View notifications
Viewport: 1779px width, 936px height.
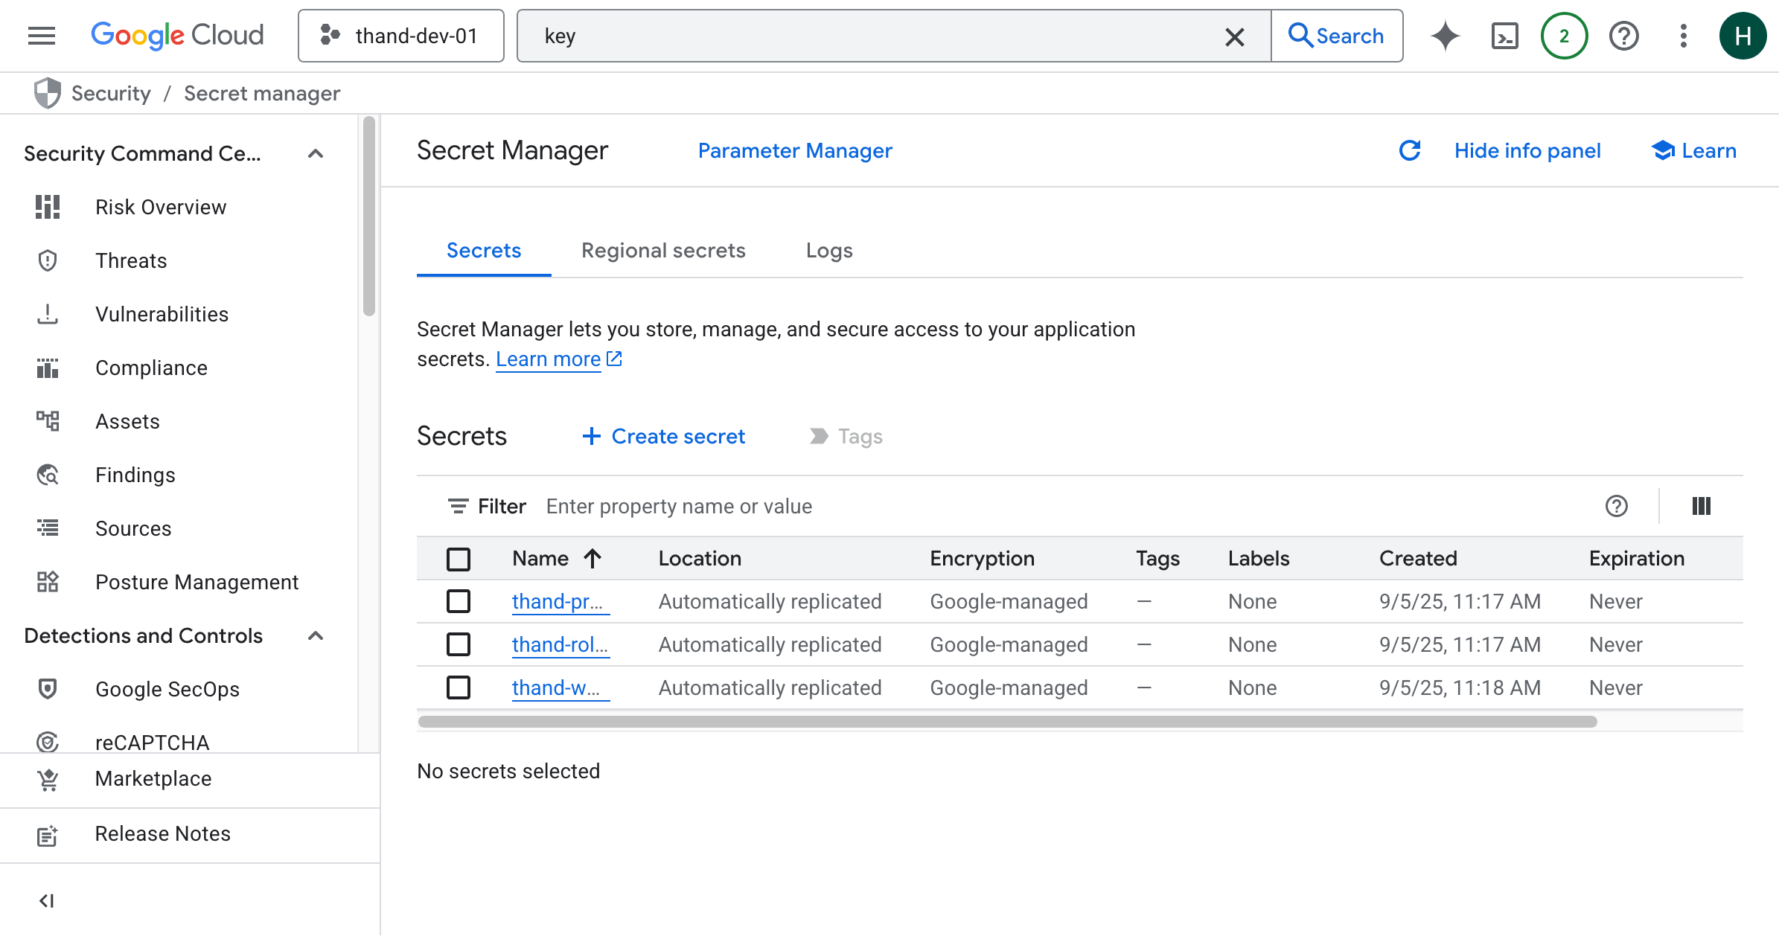1563,35
